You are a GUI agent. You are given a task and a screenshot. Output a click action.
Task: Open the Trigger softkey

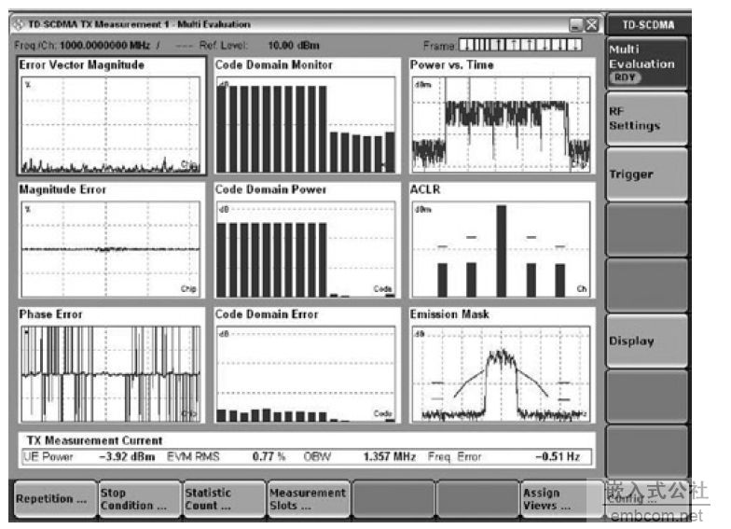[646, 174]
